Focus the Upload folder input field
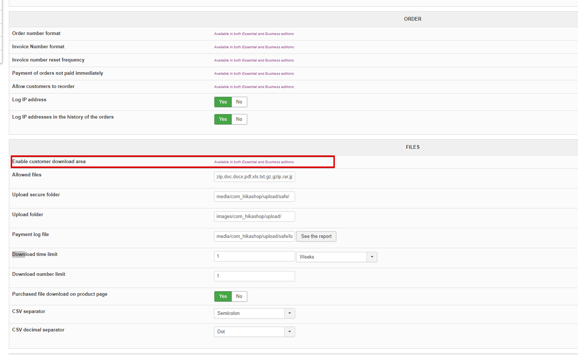578x355 pixels. [x=254, y=217]
